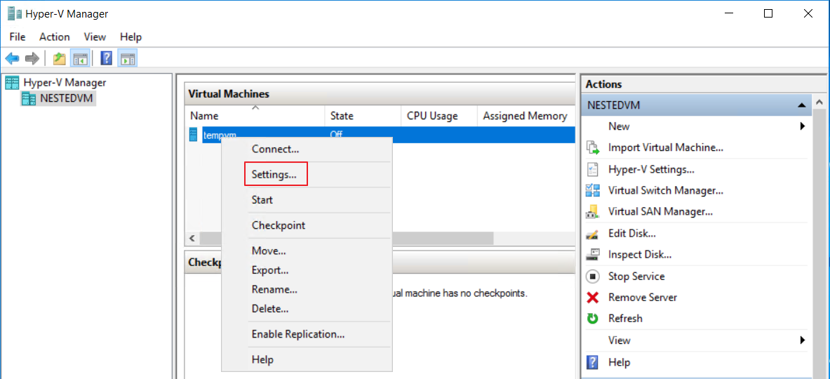Screen dimensions: 830x379
Task: Choose Enable Replication in context menu
Action: pyautogui.click(x=298, y=334)
